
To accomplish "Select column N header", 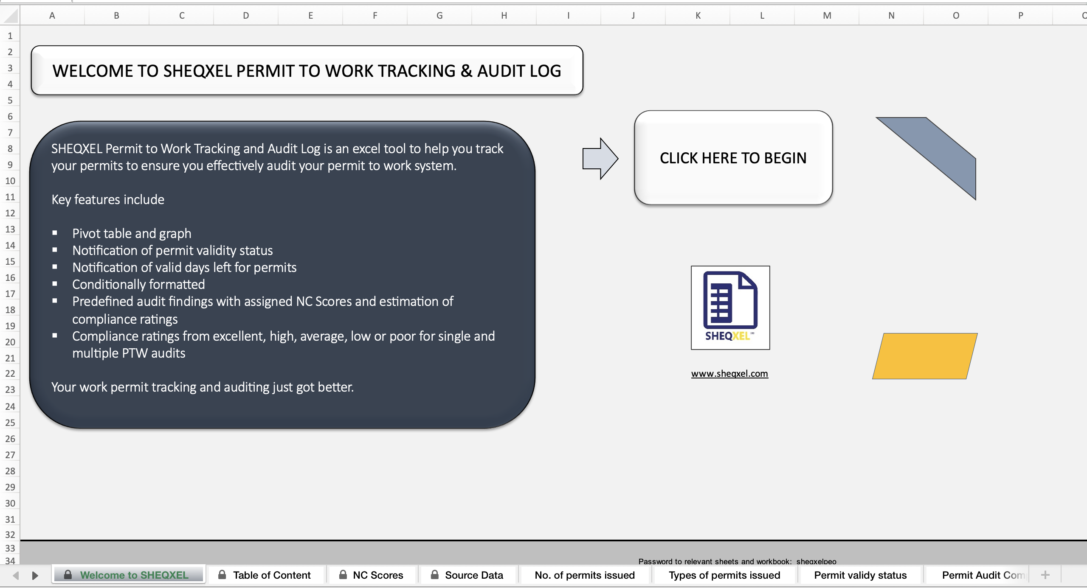I will point(891,16).
